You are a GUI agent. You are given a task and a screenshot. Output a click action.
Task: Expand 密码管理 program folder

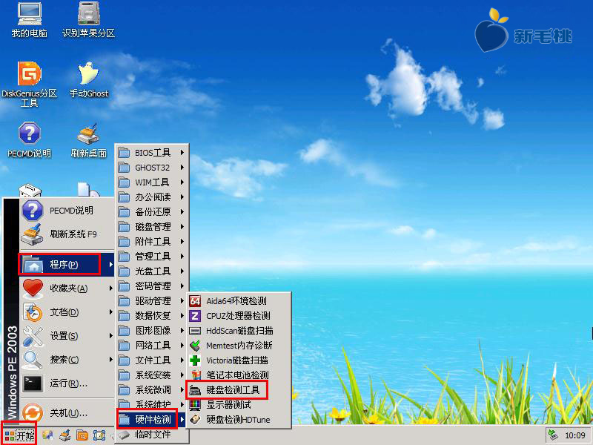[152, 286]
